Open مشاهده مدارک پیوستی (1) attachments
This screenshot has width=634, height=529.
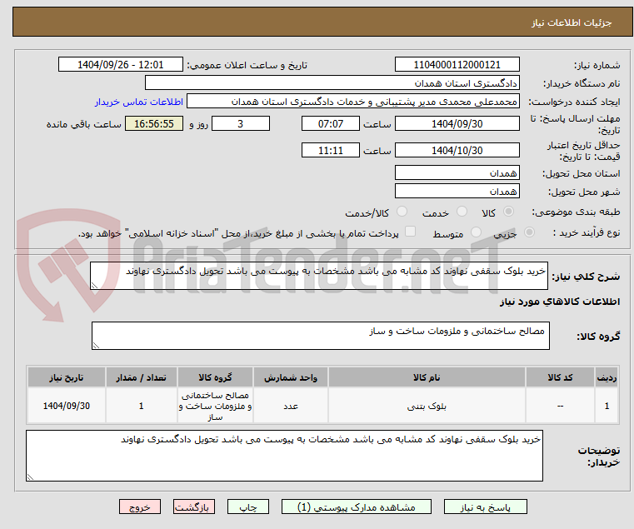[x=357, y=507]
